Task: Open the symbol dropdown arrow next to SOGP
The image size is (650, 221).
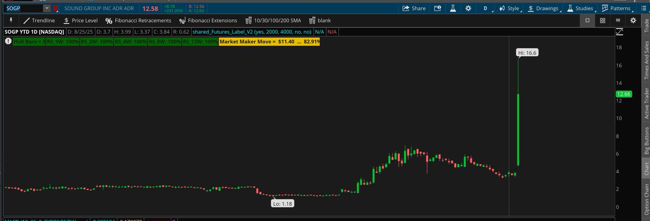Action: 47,8
